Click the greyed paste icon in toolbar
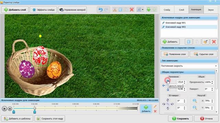Image resolution: width=220 pixels, height=123 pixels. pos(126,10)
